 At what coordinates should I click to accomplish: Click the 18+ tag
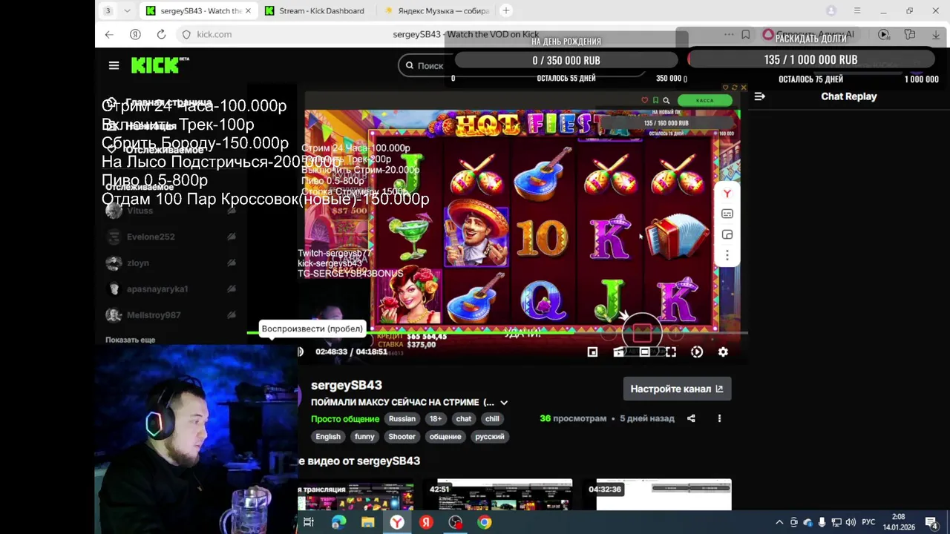coord(435,419)
